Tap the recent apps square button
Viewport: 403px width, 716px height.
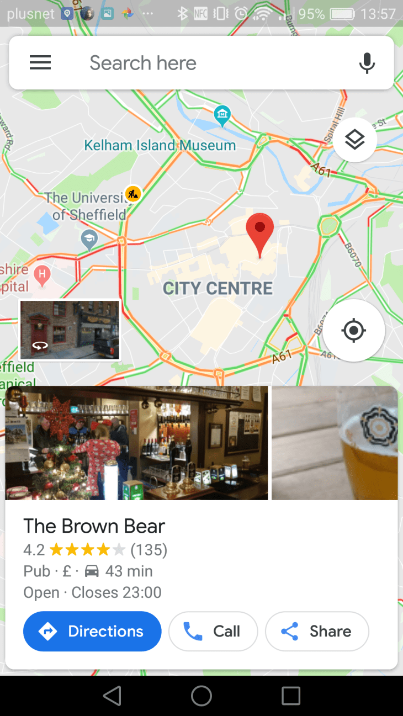tap(291, 696)
